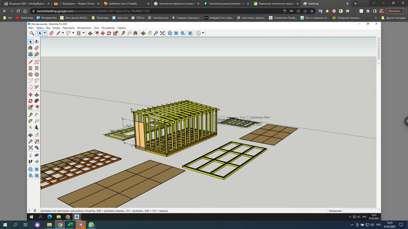408x229 pixels.
Task: Open Excel from the Windows taskbar
Action: pyautogui.click(x=71, y=224)
